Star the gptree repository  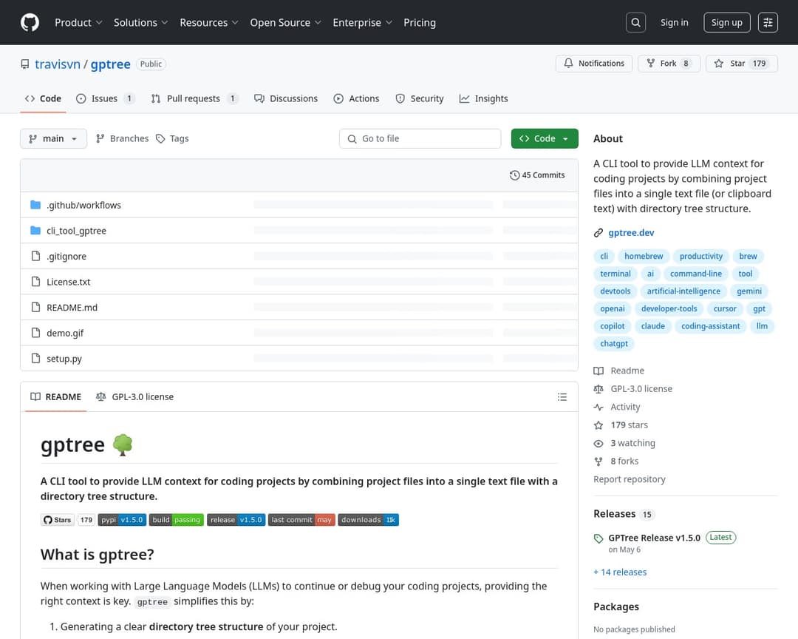pyautogui.click(x=742, y=64)
